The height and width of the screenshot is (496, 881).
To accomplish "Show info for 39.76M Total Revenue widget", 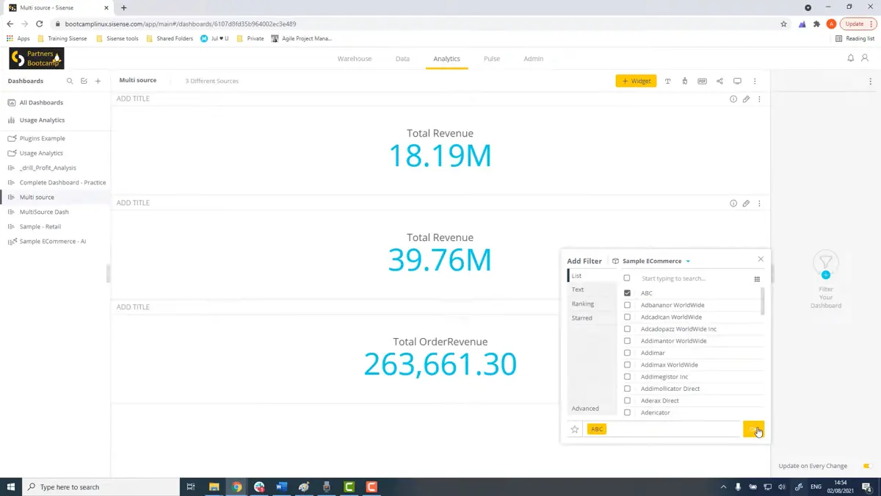I will (x=733, y=204).
